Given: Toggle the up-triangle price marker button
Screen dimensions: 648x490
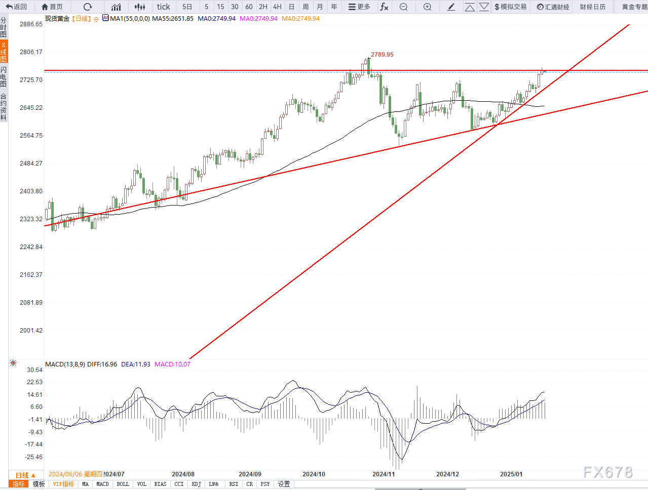Looking at the screenshot, I should click(470, 7).
